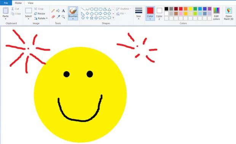Expand the full Shapes gallery

[113, 18]
